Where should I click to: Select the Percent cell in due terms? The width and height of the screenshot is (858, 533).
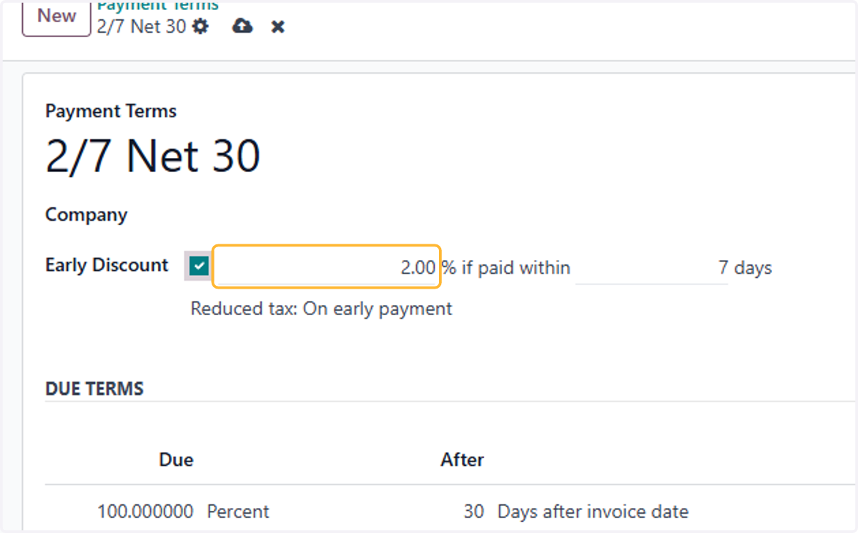[238, 512]
